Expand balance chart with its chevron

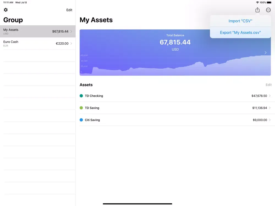(265, 52)
